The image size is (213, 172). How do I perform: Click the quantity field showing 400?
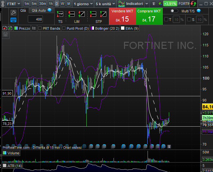[35, 19]
